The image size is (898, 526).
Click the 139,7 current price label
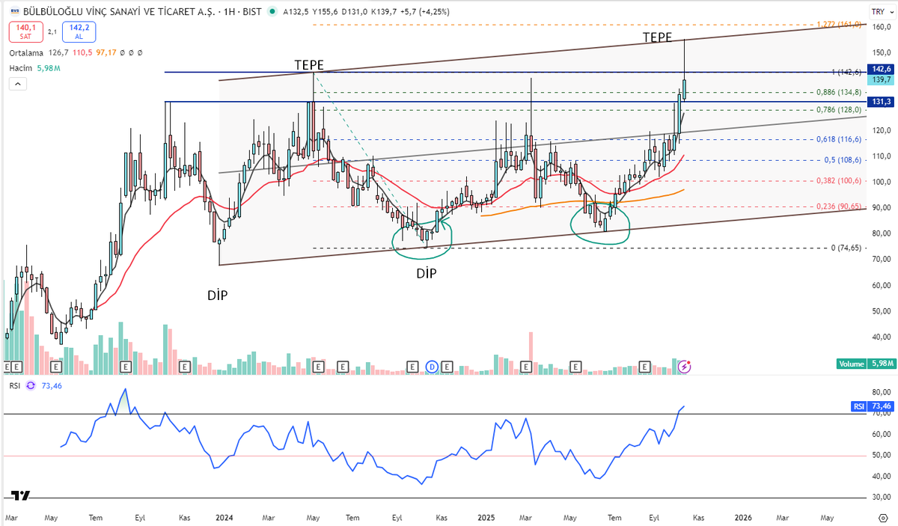tap(880, 79)
